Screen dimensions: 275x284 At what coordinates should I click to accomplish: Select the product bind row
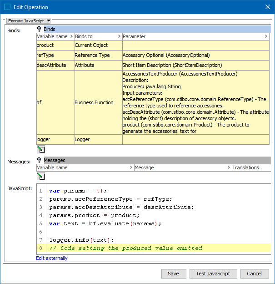click(55, 45)
